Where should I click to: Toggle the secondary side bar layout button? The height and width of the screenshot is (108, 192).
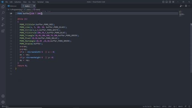pos(170,2)
